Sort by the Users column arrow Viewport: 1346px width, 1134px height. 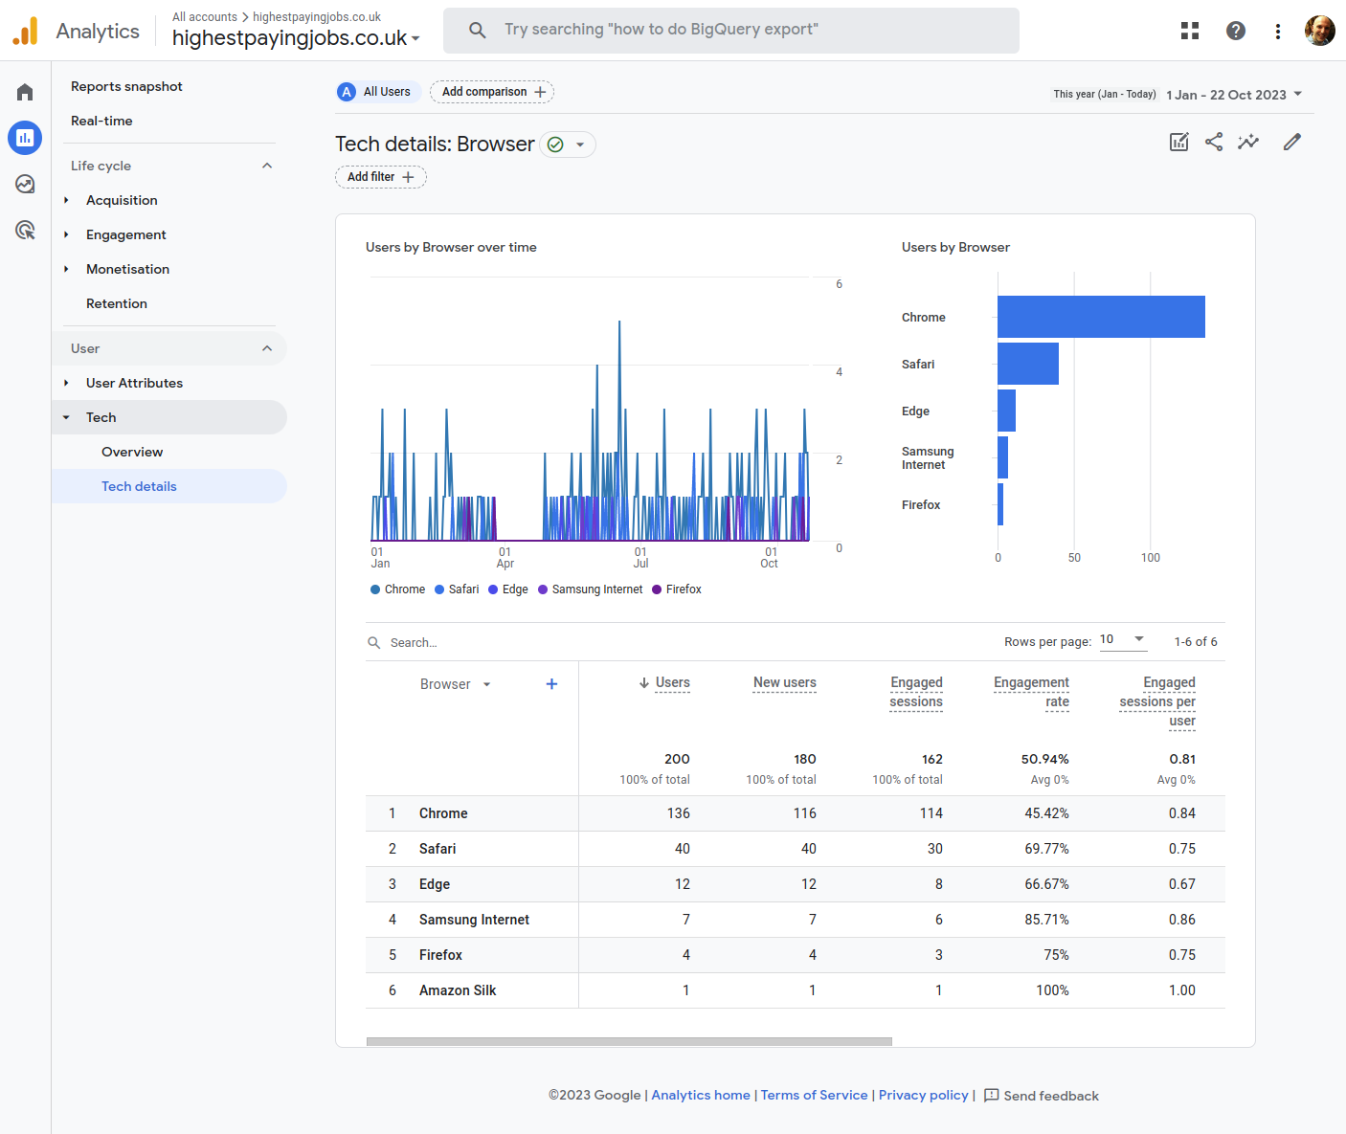tap(644, 683)
